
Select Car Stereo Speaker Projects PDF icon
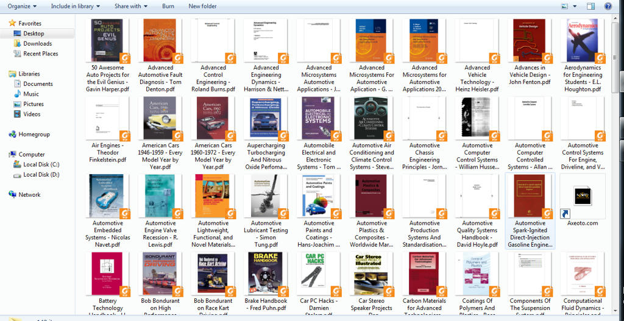372,275
